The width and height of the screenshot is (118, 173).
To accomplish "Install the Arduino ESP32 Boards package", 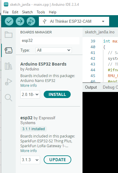I will coord(57,94).
